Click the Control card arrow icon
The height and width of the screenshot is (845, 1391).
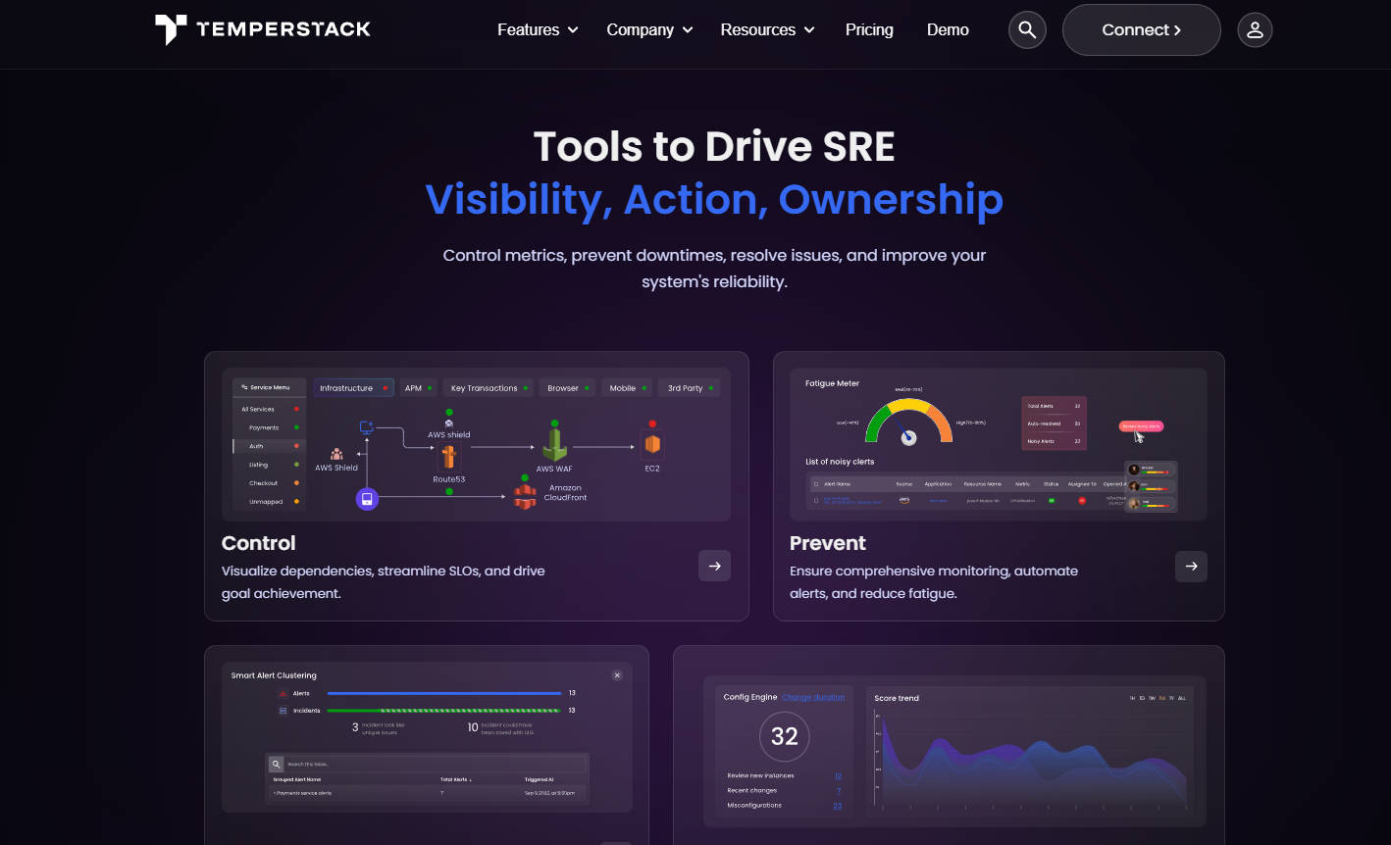point(714,566)
